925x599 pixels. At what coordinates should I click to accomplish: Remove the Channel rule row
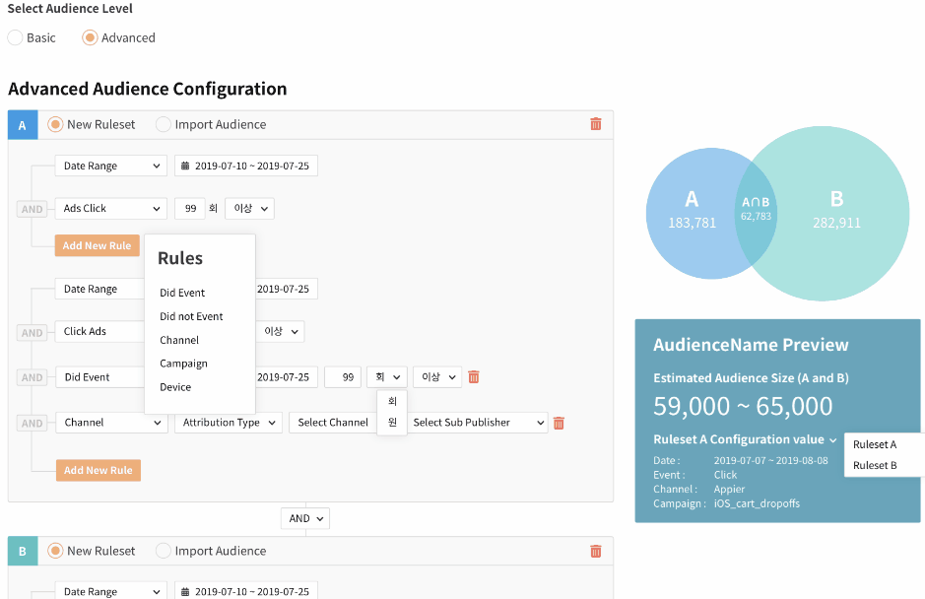pyautogui.click(x=559, y=423)
